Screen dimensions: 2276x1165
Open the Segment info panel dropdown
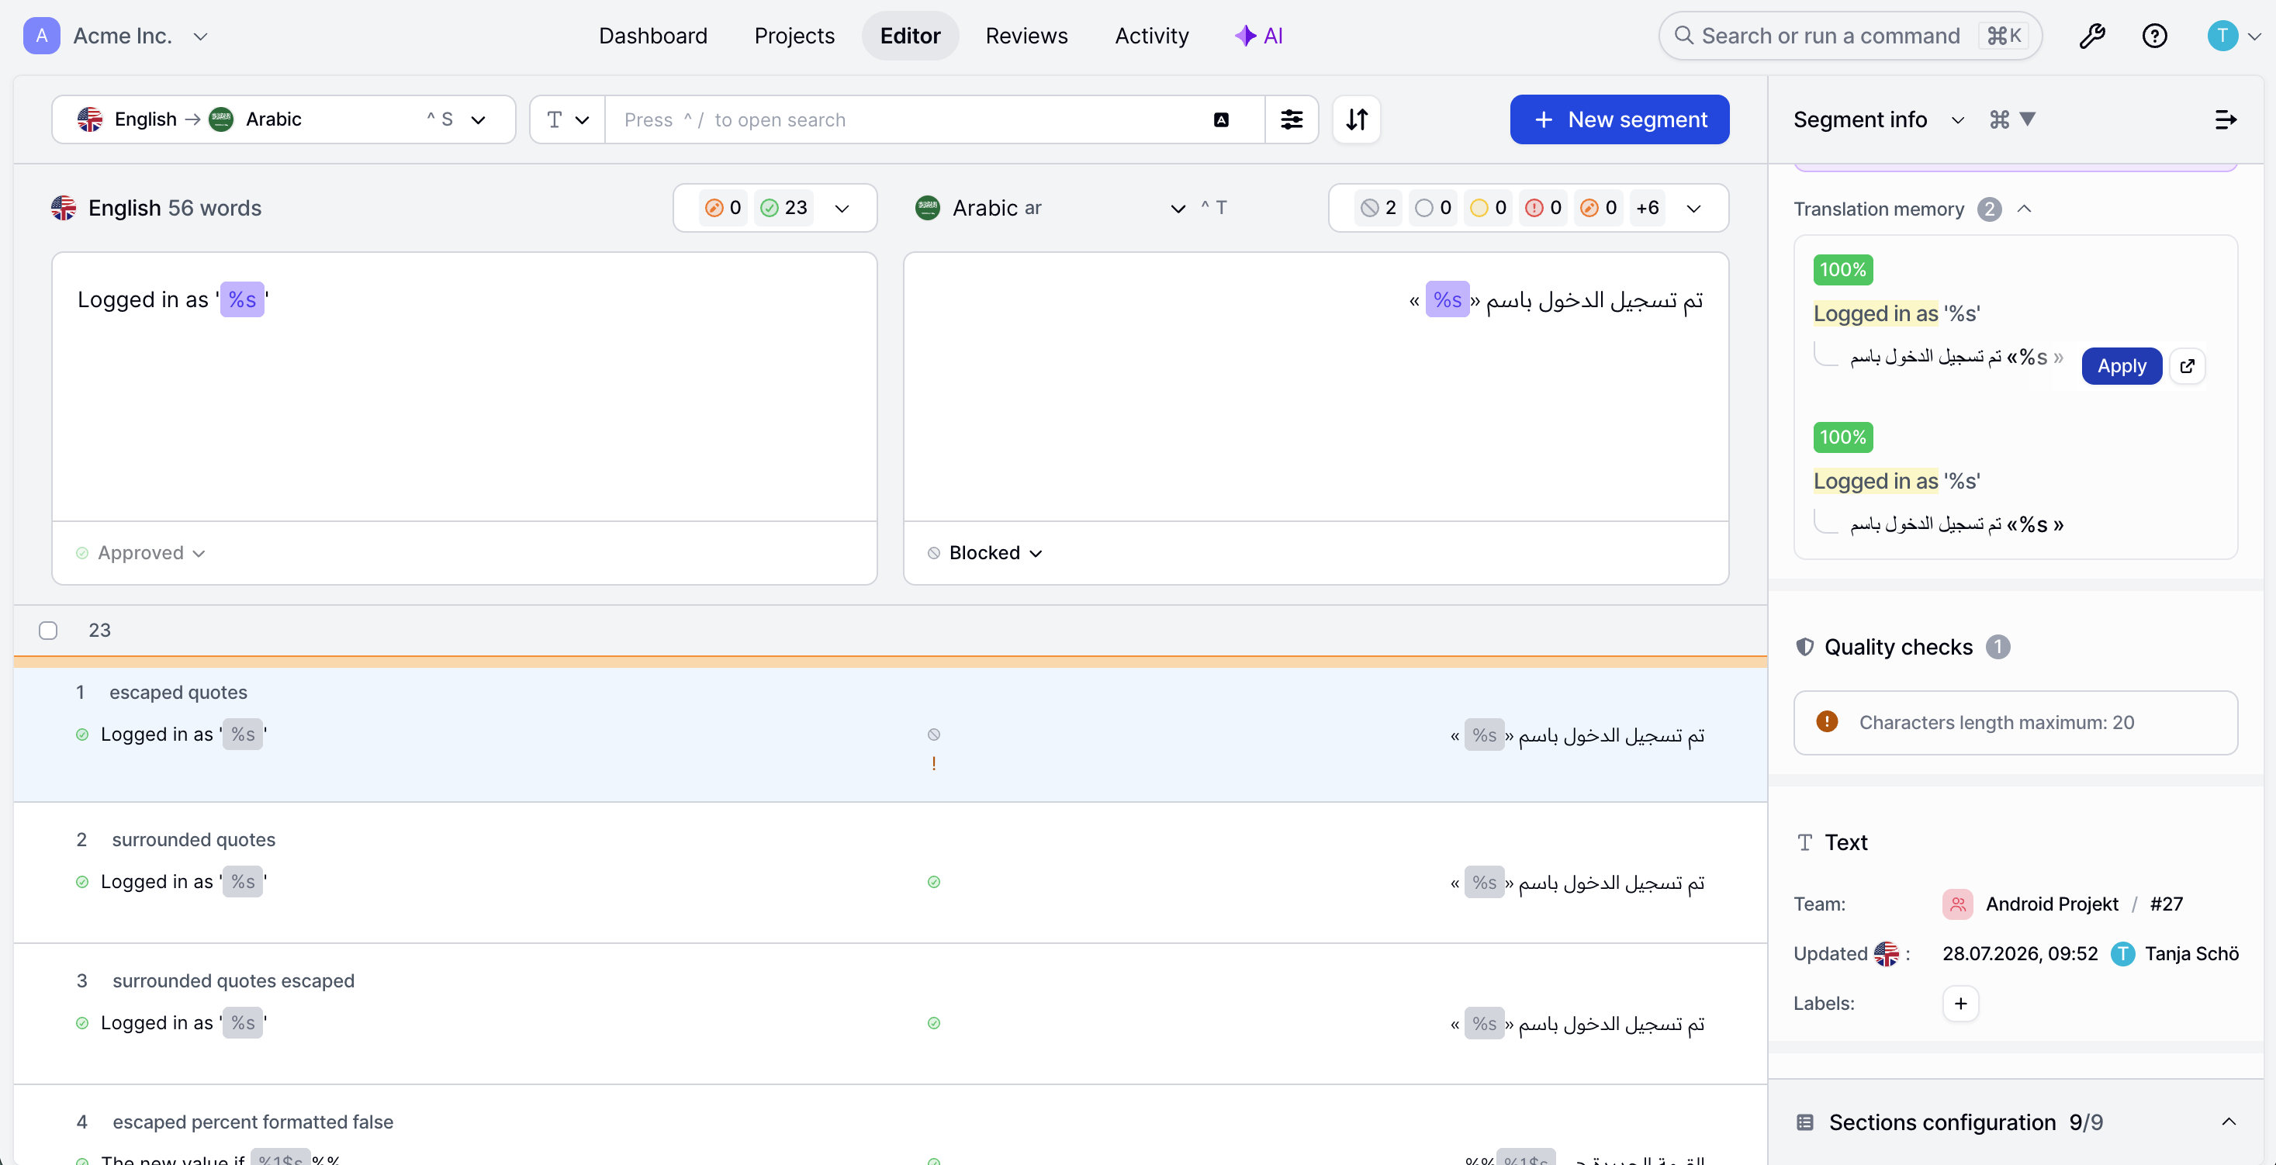1957,119
